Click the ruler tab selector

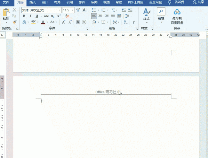[x=2, y=35]
